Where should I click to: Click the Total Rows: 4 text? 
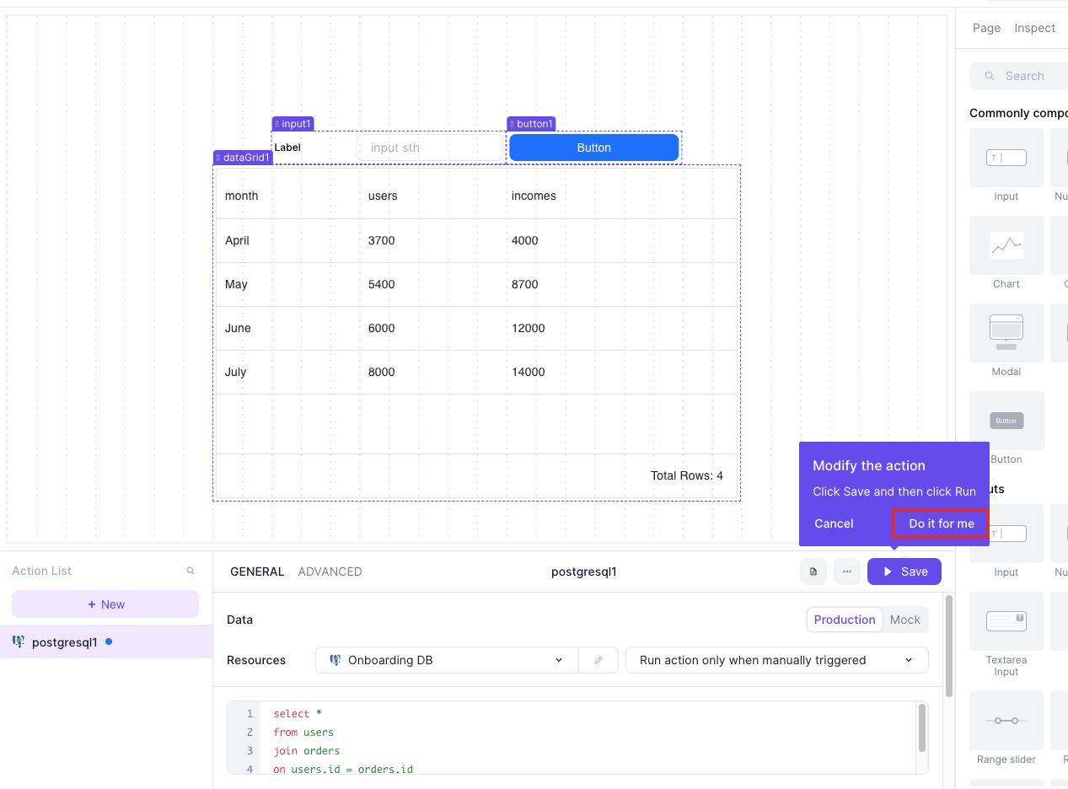click(x=687, y=475)
